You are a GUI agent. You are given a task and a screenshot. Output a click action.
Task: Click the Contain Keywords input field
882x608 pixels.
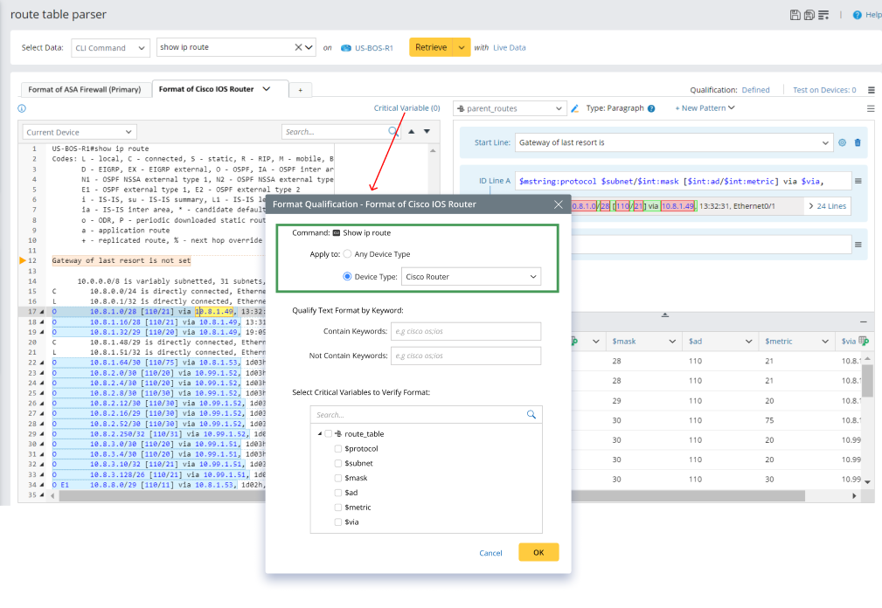click(465, 331)
